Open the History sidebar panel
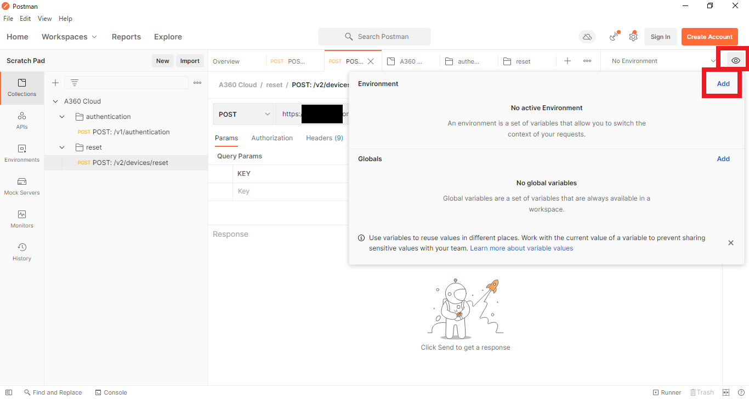Image resolution: width=749 pixels, height=399 pixels. tap(22, 252)
